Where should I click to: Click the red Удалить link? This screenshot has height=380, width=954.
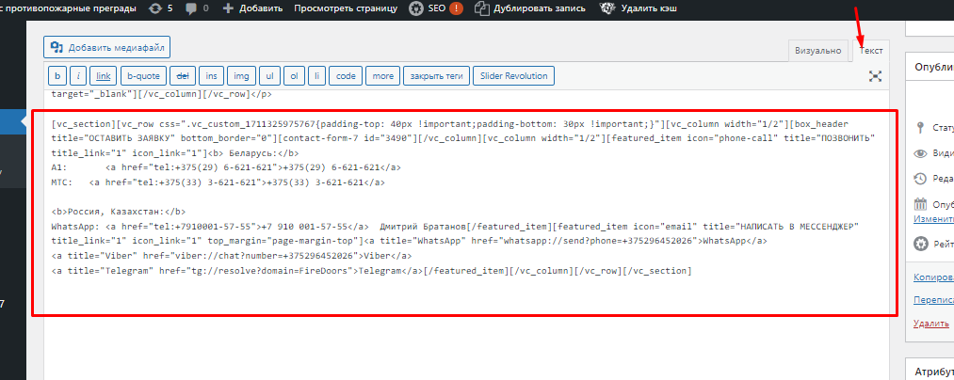[x=931, y=325]
